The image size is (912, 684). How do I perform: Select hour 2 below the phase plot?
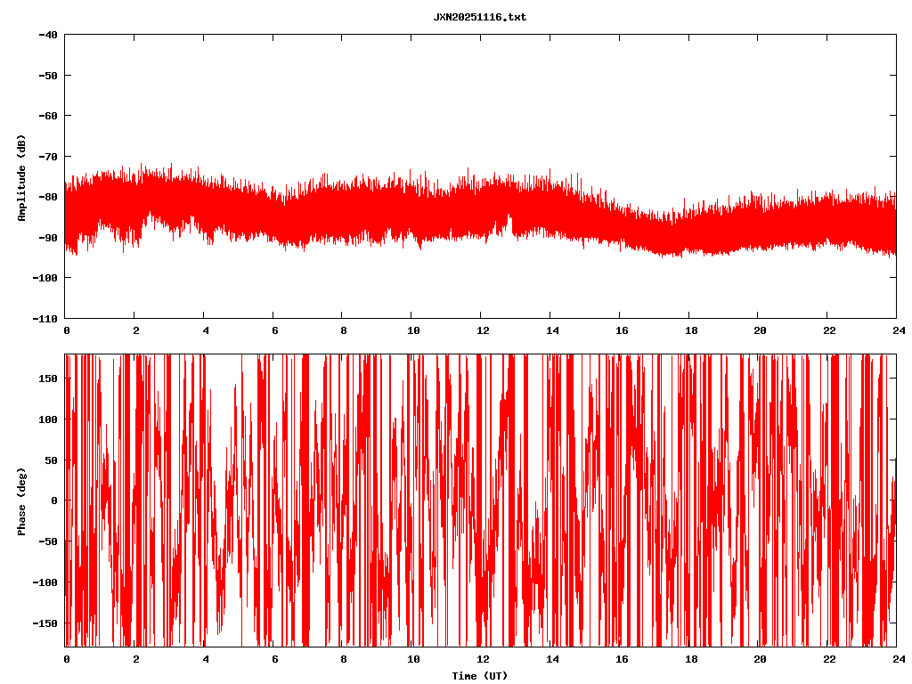pyautogui.click(x=135, y=659)
